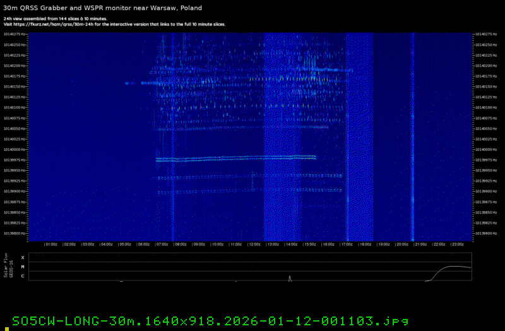Select the 21:00z time axis label
The width and height of the screenshot is (505, 331).
click(420, 245)
